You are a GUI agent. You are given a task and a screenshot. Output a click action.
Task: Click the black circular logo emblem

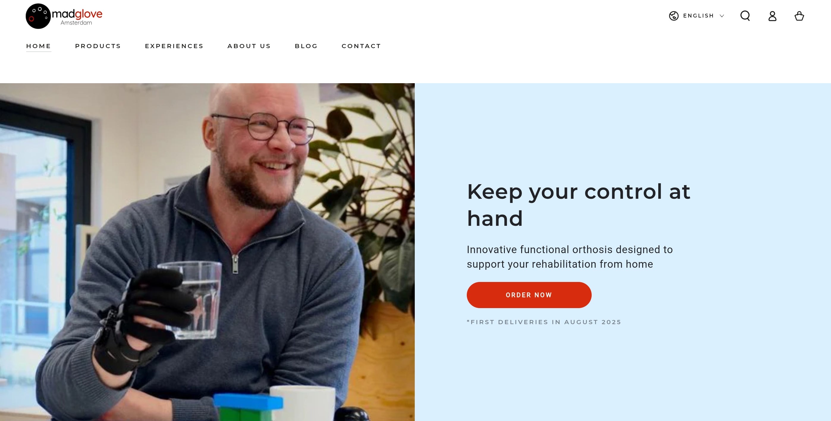[38, 16]
